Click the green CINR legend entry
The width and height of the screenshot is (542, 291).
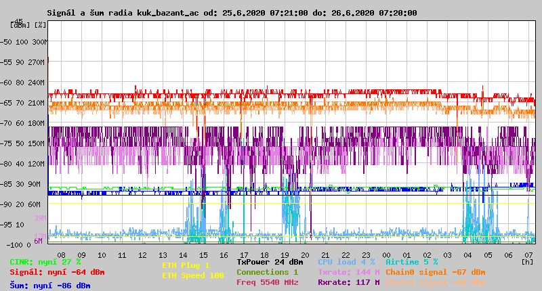click(45, 261)
